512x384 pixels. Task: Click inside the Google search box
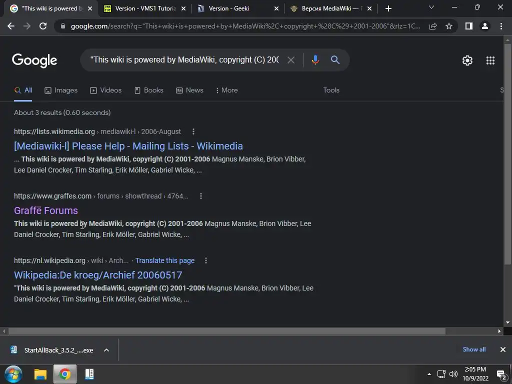[x=184, y=60]
